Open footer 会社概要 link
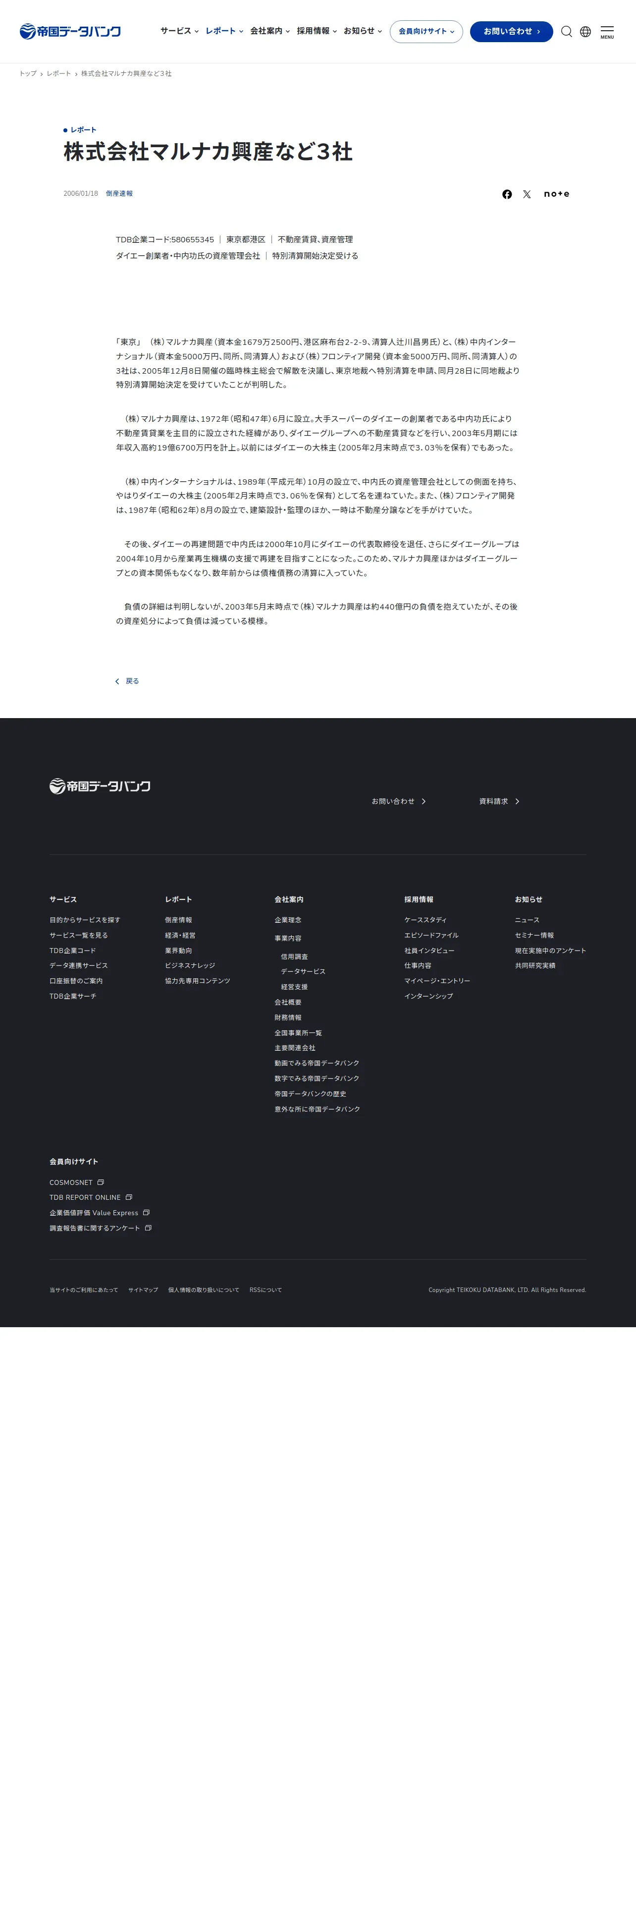This screenshot has width=636, height=1909. point(288,1002)
